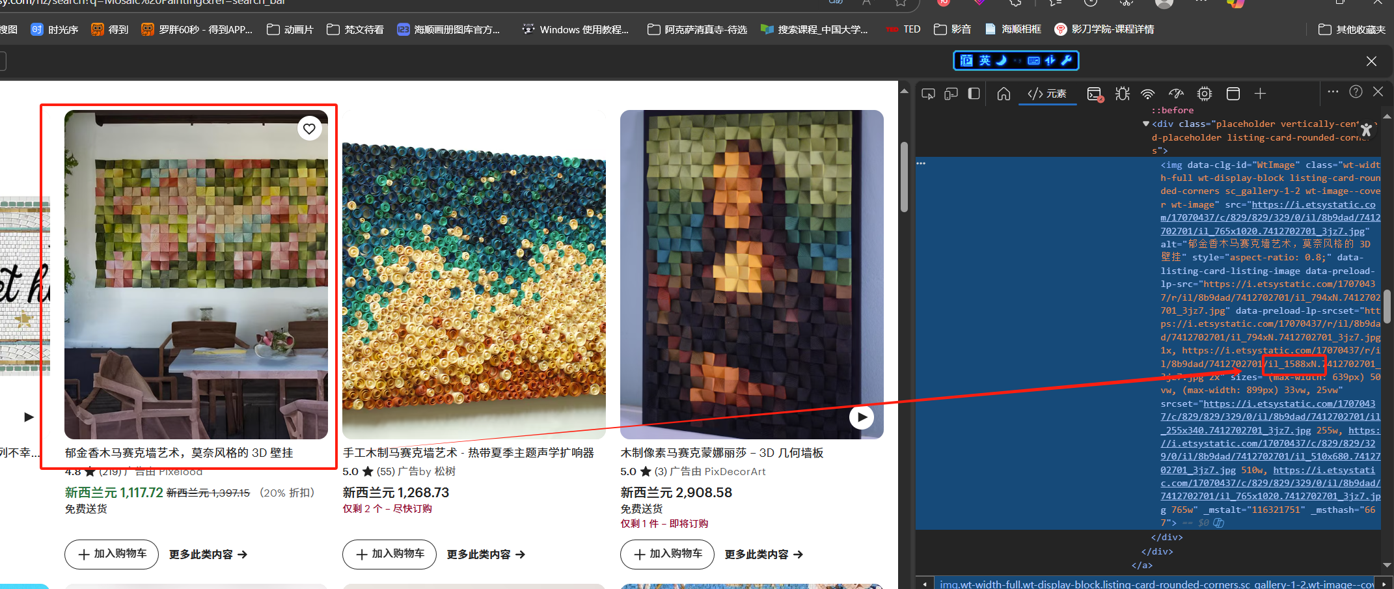The width and height of the screenshot is (1394, 589).
Task: Open the DevTools customize ellipsis menu
Action: (1333, 92)
